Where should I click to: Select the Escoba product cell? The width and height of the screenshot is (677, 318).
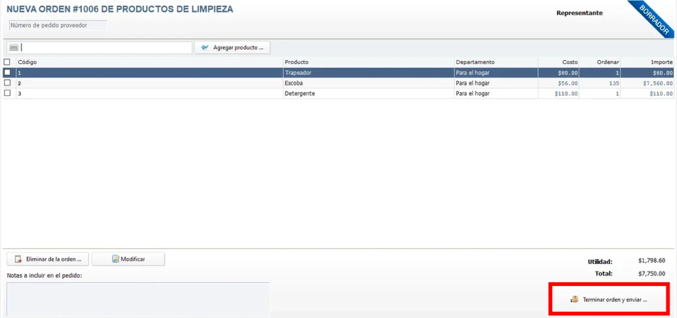(368, 83)
